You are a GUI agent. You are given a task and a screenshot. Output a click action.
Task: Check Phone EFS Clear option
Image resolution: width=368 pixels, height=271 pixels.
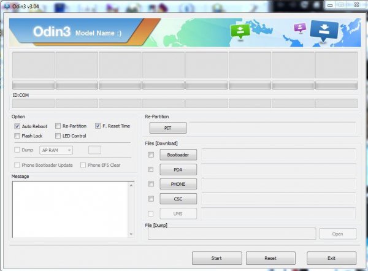(83, 165)
